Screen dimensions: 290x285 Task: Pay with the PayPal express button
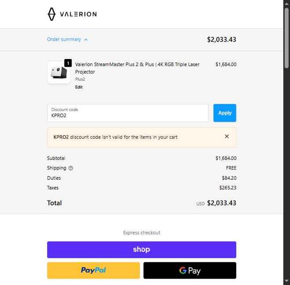pos(93,270)
